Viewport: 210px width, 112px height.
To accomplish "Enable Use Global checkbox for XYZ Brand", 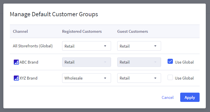I will 170,78.
